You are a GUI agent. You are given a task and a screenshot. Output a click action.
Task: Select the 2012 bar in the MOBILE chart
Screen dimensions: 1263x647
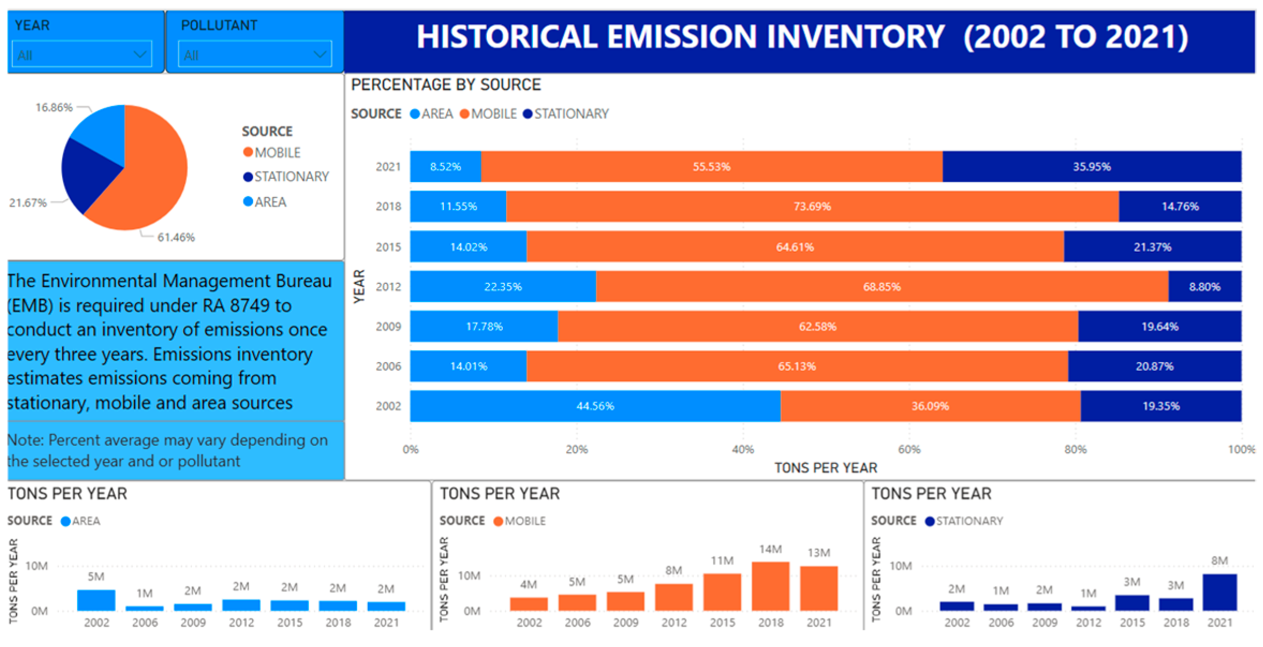coord(674,597)
